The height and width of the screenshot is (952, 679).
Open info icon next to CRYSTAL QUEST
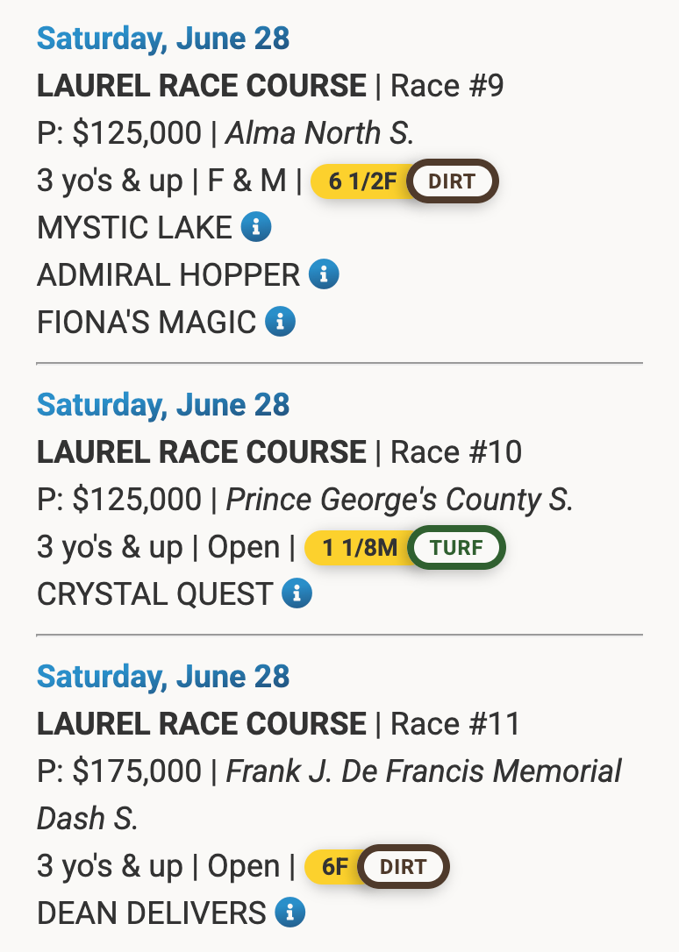(x=297, y=593)
